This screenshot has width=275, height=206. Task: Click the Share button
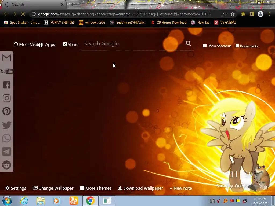click(x=71, y=44)
